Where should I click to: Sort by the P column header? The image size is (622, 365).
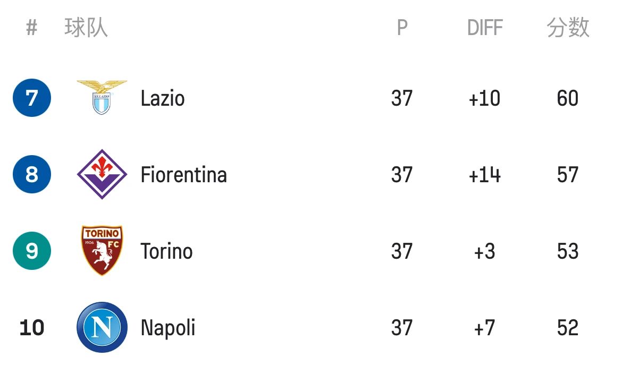coord(402,28)
